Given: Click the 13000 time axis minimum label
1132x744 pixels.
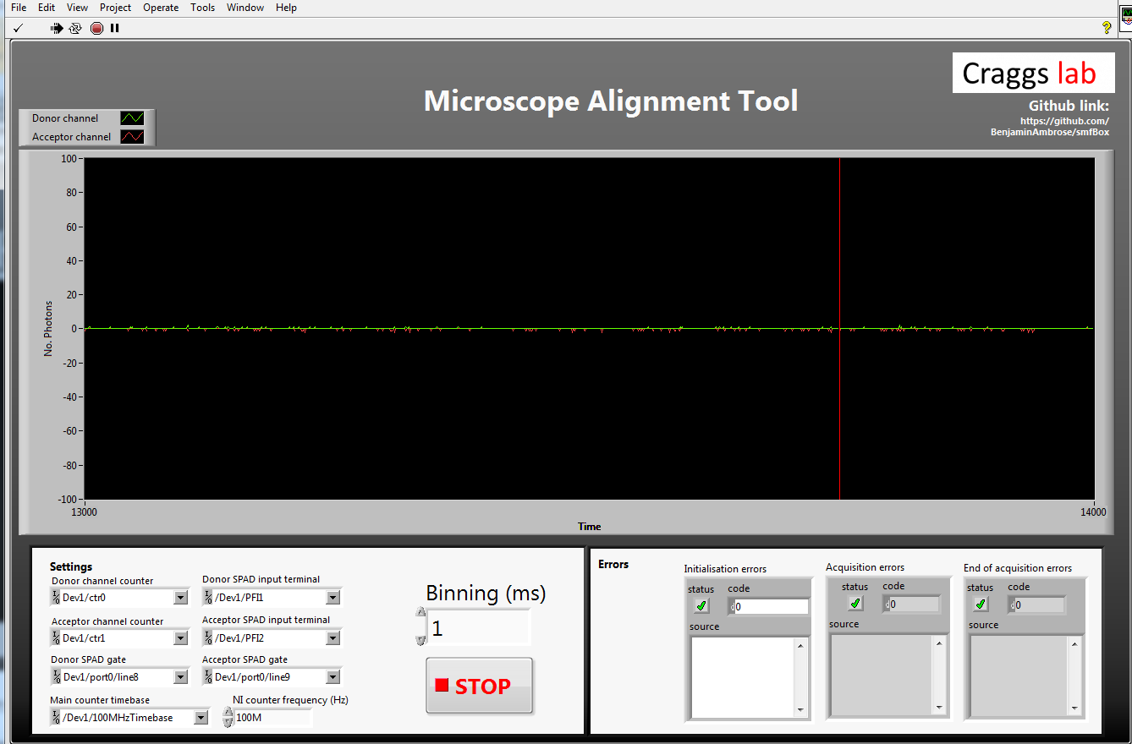Looking at the screenshot, I should click(x=84, y=512).
